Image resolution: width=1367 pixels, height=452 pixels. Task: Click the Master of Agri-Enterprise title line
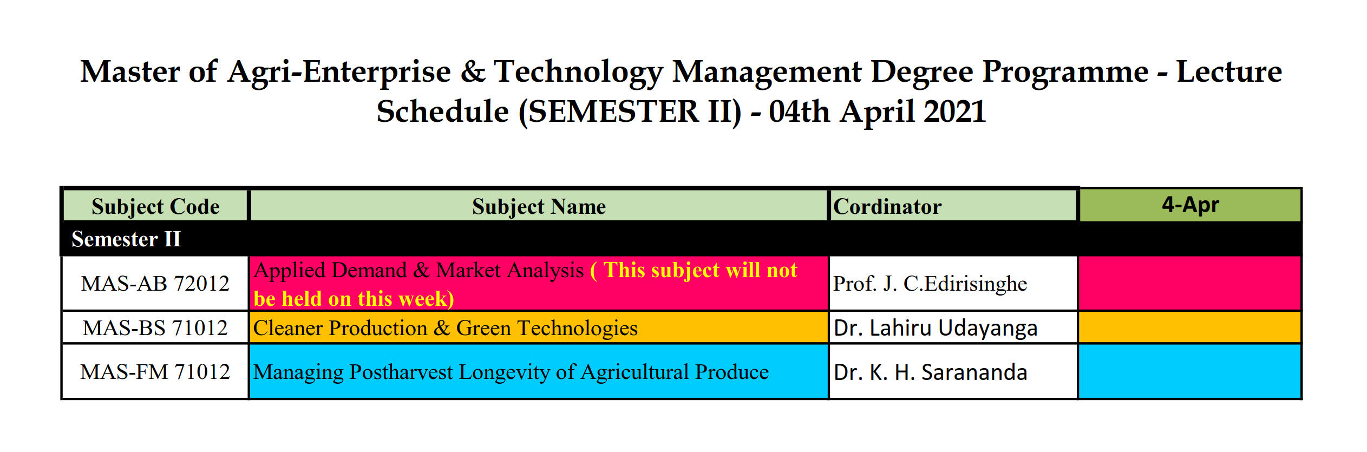[x=681, y=71]
